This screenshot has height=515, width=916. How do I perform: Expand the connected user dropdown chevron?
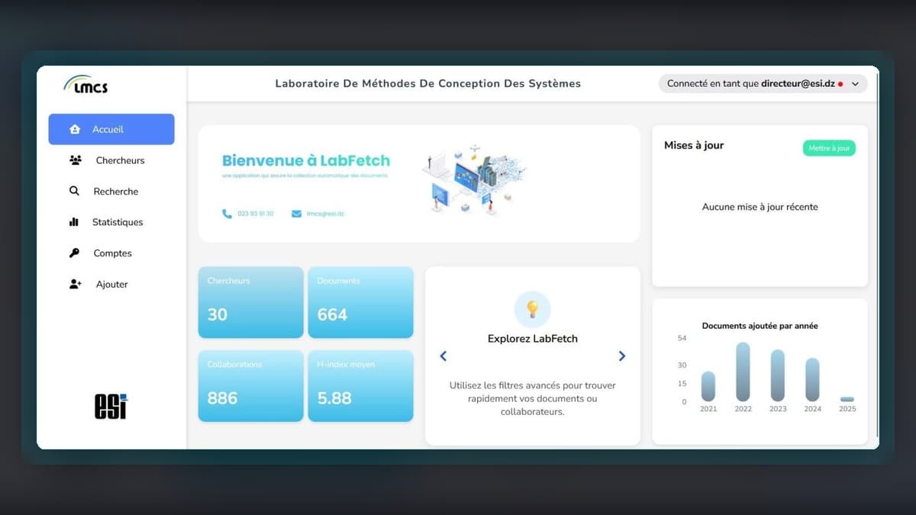[855, 84]
